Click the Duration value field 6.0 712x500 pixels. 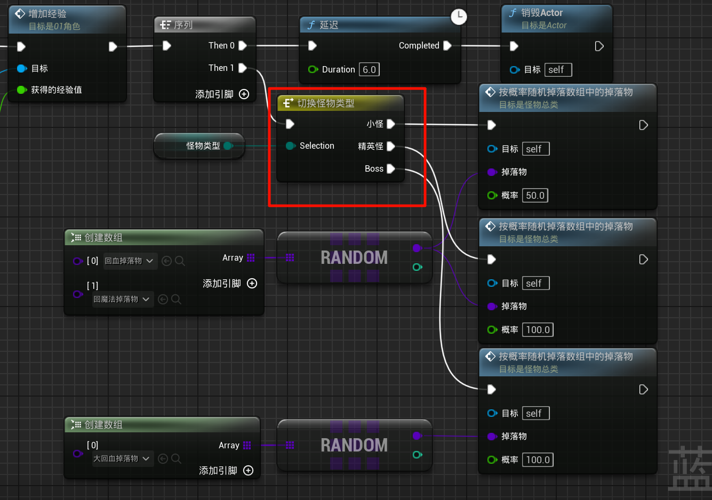(369, 69)
